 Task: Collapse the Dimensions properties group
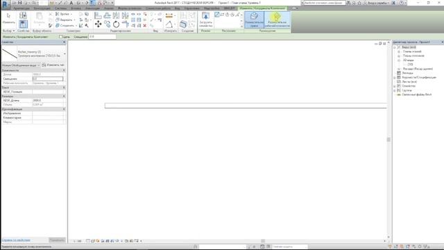pos(64,96)
